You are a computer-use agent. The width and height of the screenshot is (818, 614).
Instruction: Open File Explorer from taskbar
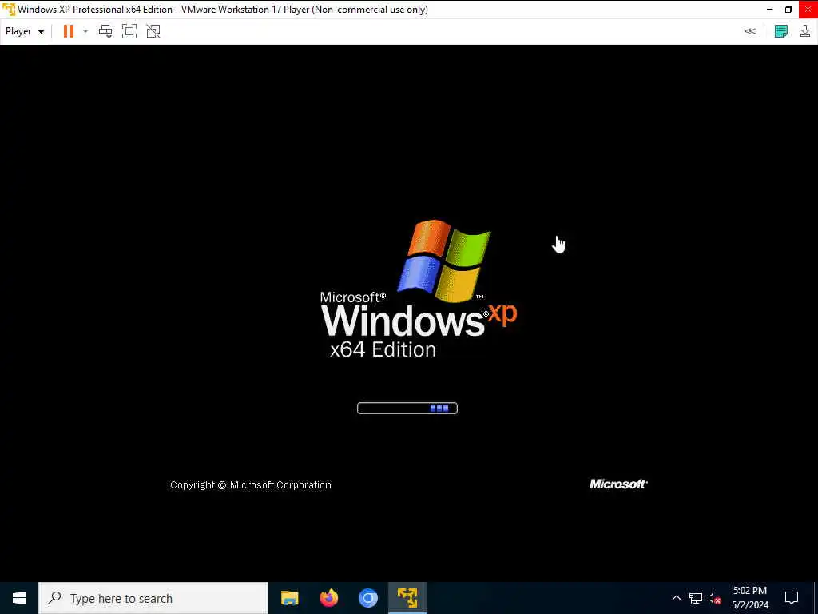(289, 598)
